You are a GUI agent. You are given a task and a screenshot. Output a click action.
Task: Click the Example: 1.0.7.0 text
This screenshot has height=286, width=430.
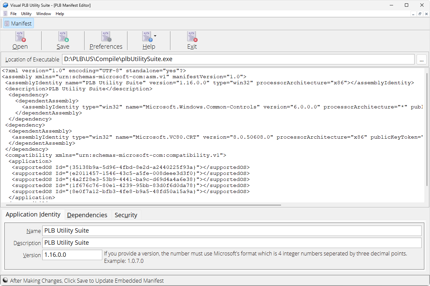124,261
